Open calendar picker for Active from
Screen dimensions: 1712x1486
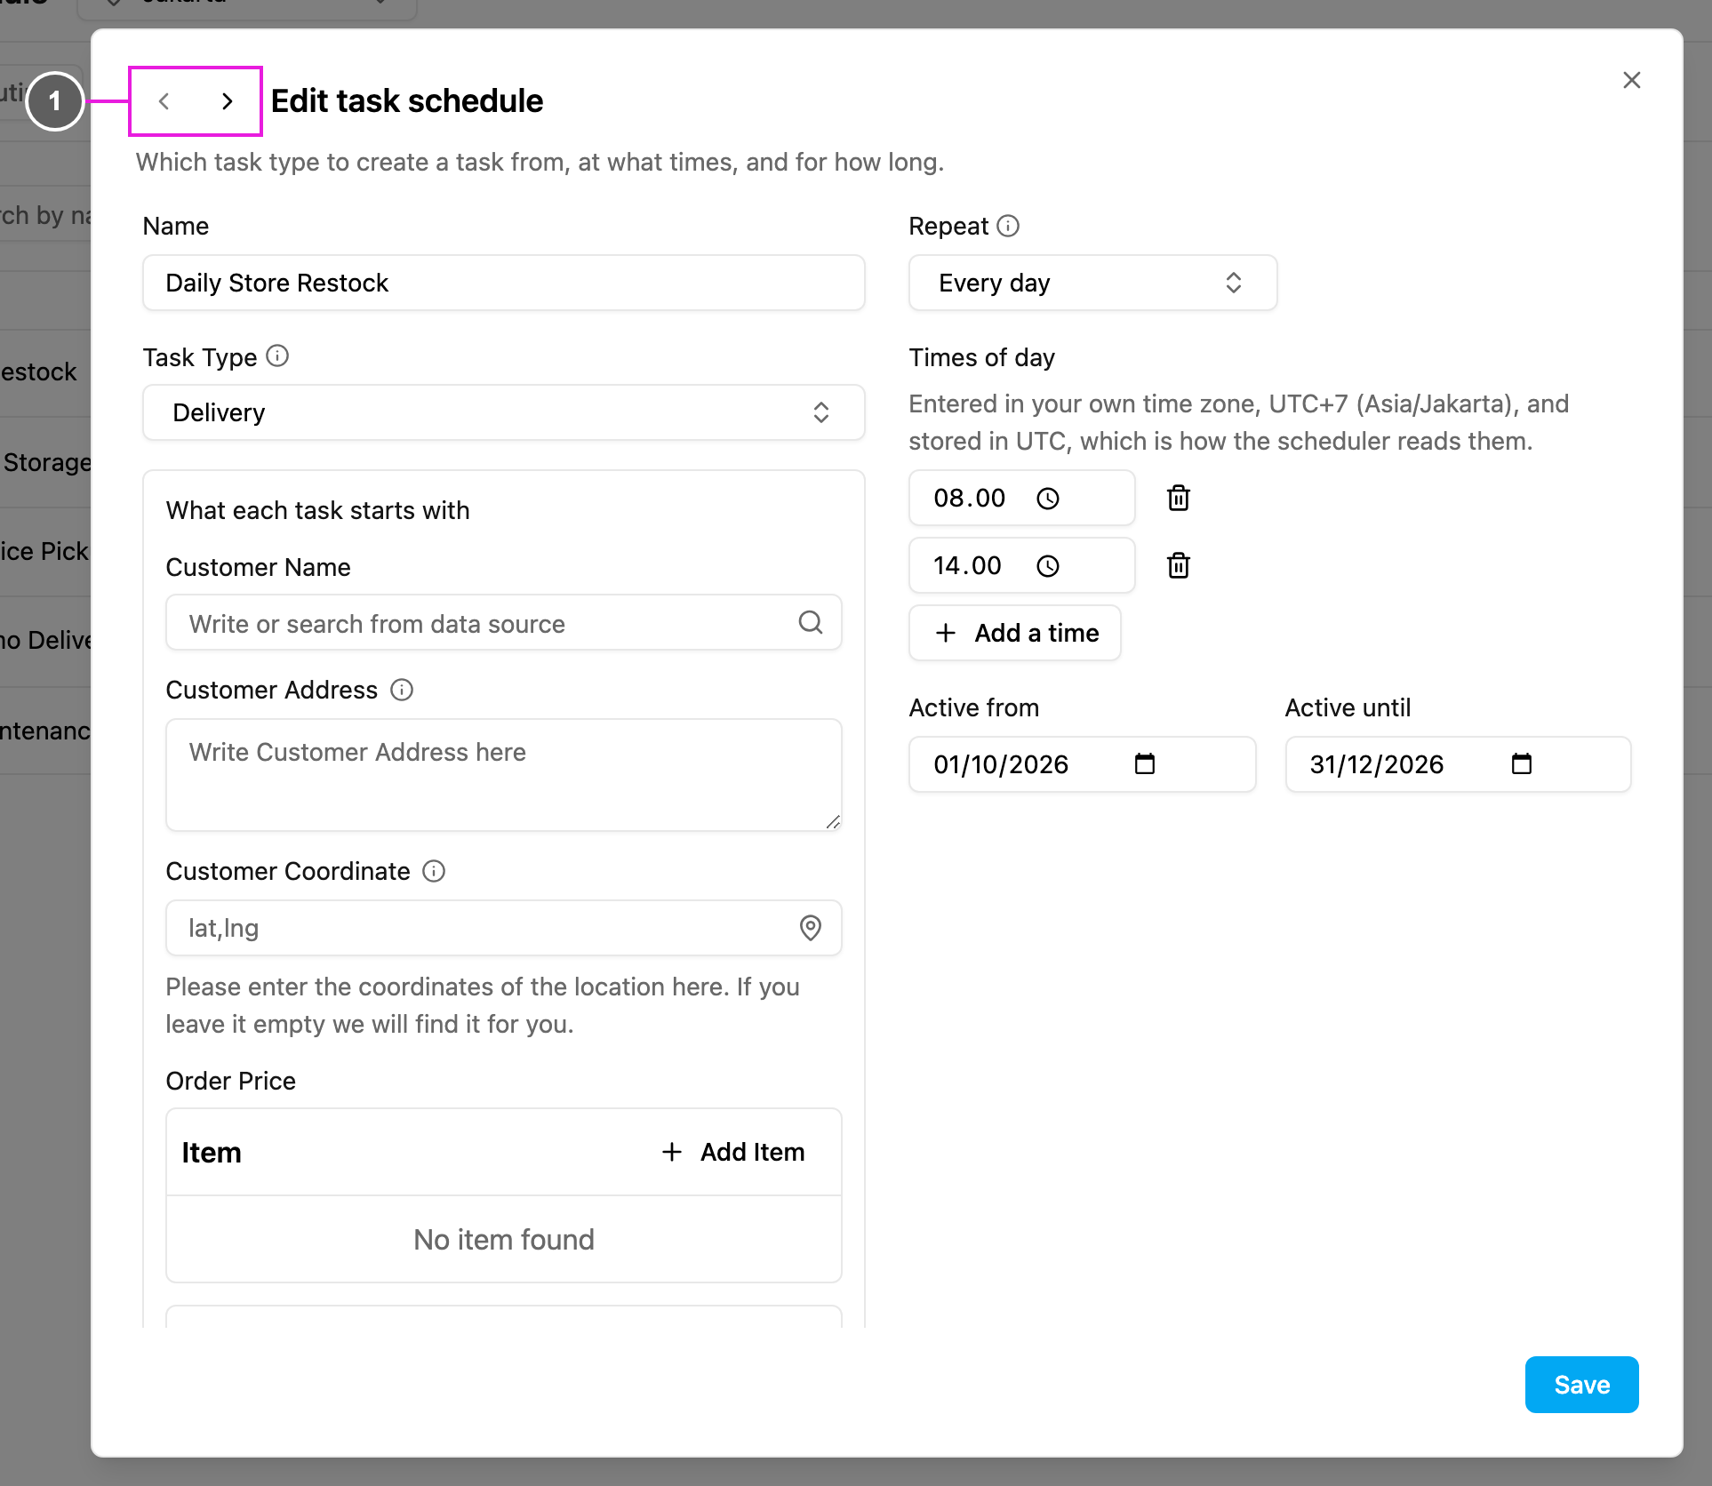(x=1145, y=763)
